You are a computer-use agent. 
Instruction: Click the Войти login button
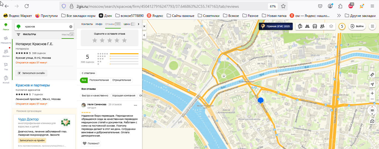click(x=357, y=26)
